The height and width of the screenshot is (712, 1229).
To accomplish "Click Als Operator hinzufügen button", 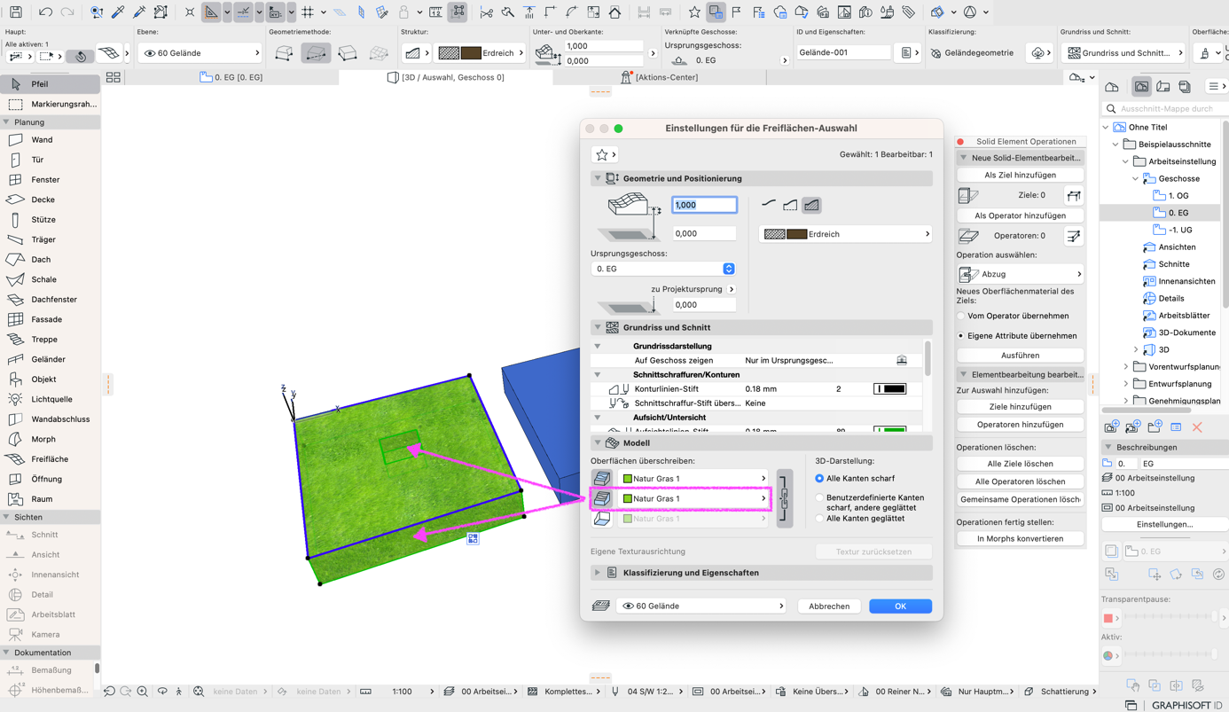I will pos(1021,215).
